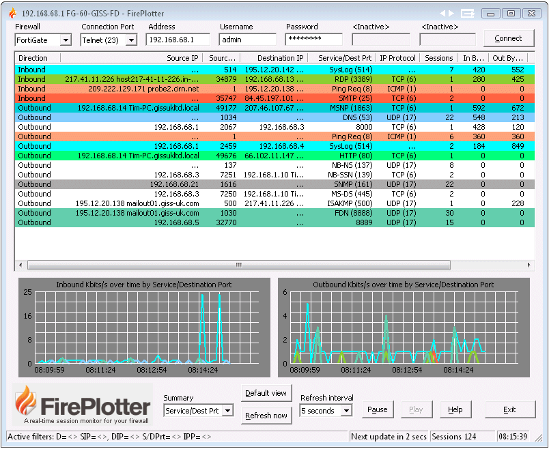The height and width of the screenshot is (449, 549).
Task: Click the Out By... column header
Action: (507, 58)
